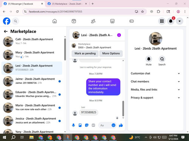Open the nine-dot Menu grid

(162, 21)
